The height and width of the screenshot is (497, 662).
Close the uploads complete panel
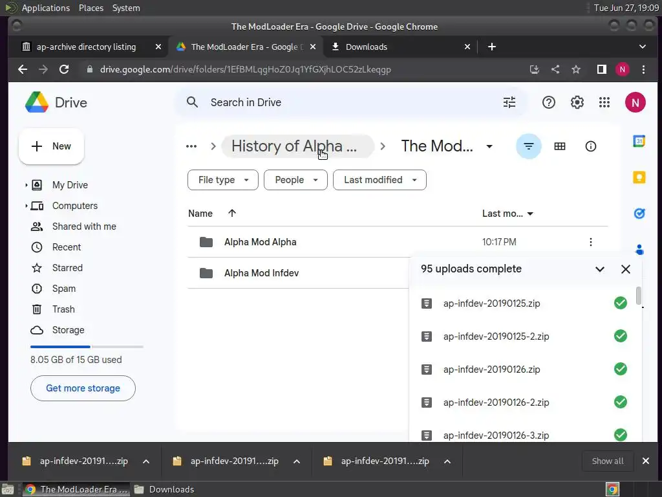click(626, 269)
